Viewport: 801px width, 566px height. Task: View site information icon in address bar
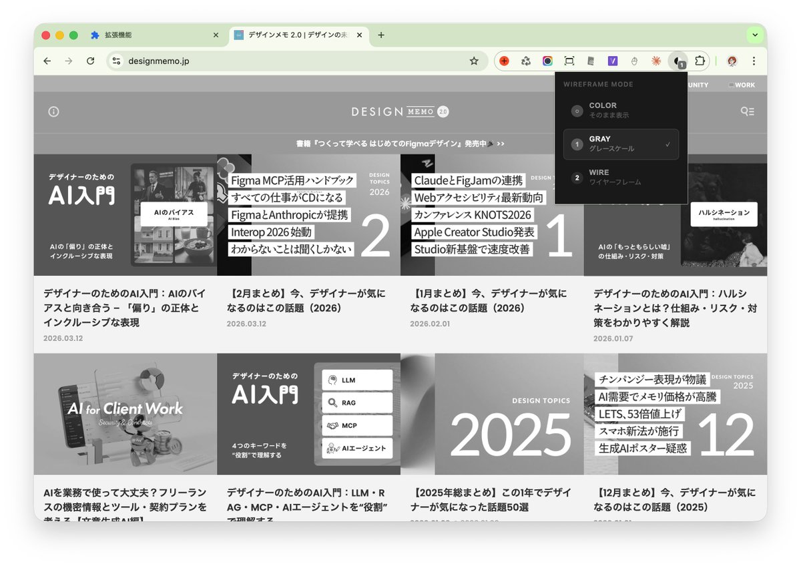point(116,61)
